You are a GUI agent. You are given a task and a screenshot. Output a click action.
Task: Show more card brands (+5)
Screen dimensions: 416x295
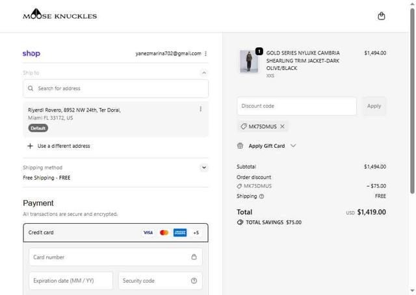coord(196,233)
